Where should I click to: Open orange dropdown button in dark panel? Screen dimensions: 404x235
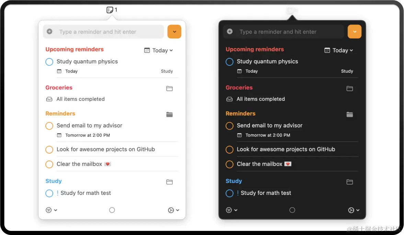pyautogui.click(x=355, y=32)
